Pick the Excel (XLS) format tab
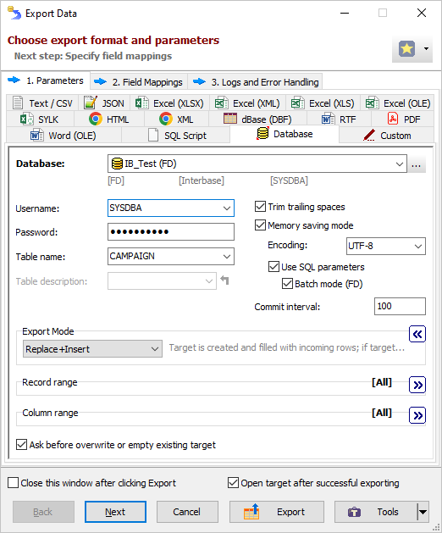Image resolution: width=442 pixels, height=533 pixels. (323, 103)
